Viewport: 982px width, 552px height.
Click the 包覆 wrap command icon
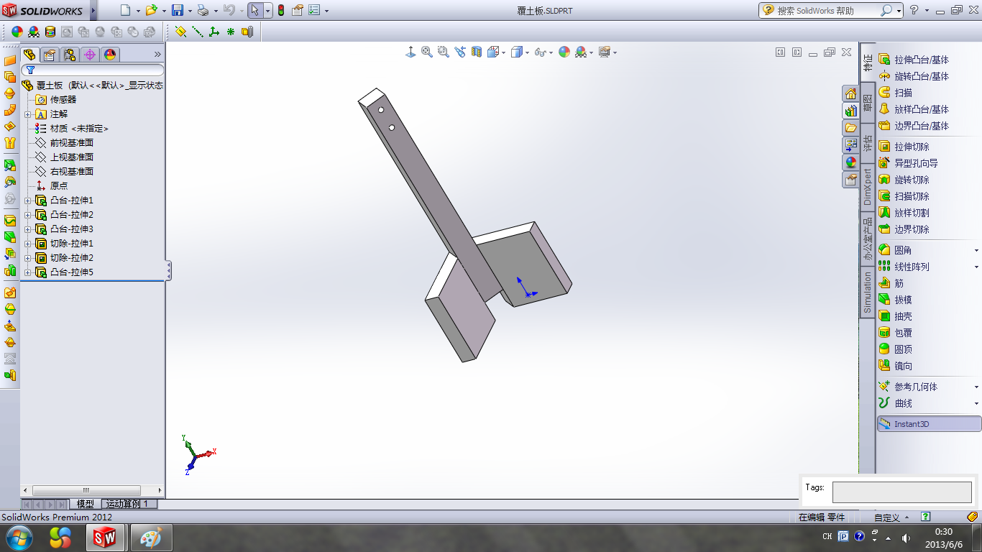pyautogui.click(x=884, y=333)
